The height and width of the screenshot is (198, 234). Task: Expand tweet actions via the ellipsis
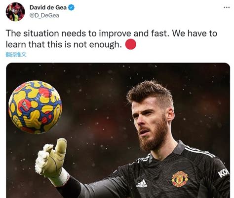(227, 7)
